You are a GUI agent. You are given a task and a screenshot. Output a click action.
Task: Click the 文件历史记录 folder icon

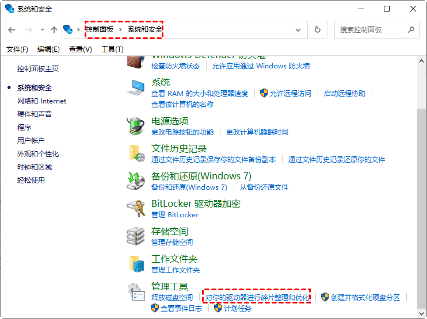136,153
